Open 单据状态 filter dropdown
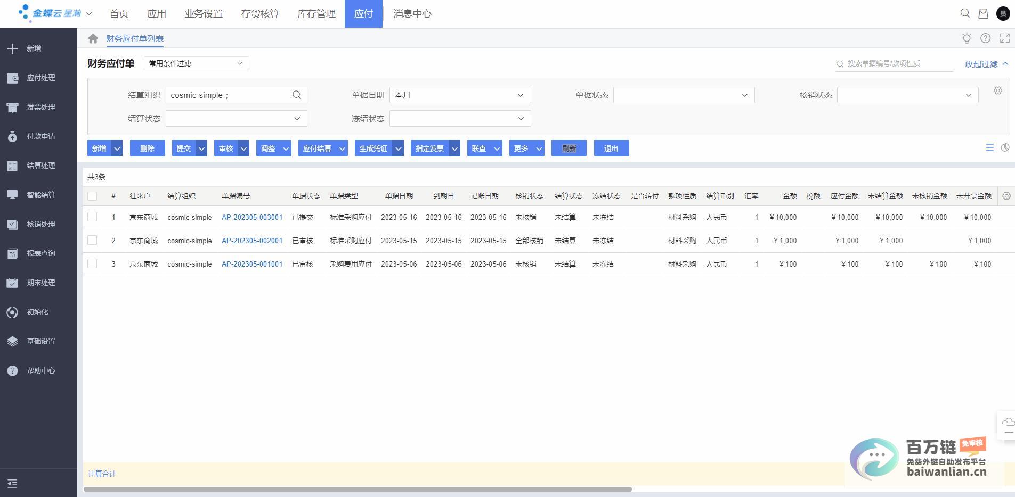Image resolution: width=1015 pixels, height=497 pixels. pos(684,95)
